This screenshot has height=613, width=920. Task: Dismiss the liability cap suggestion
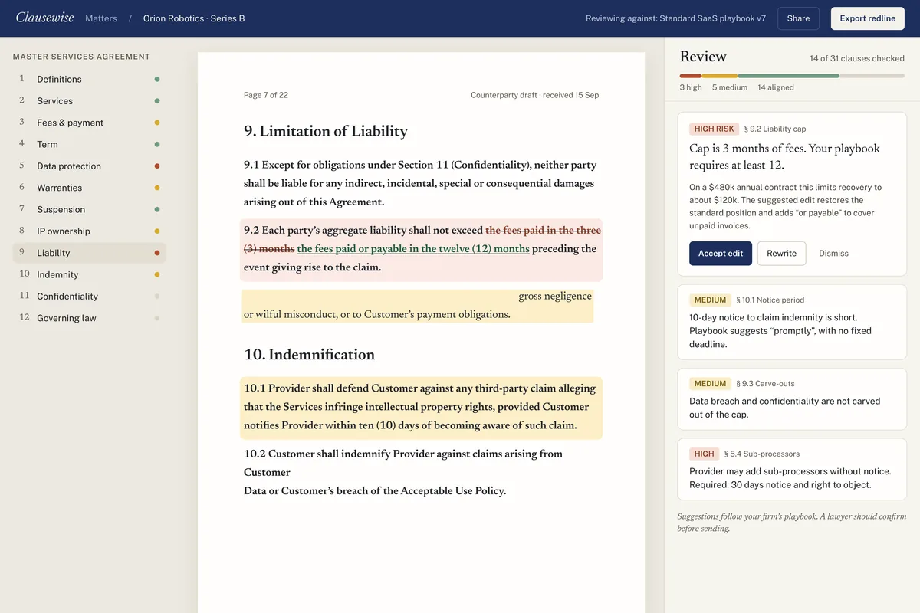coord(833,253)
